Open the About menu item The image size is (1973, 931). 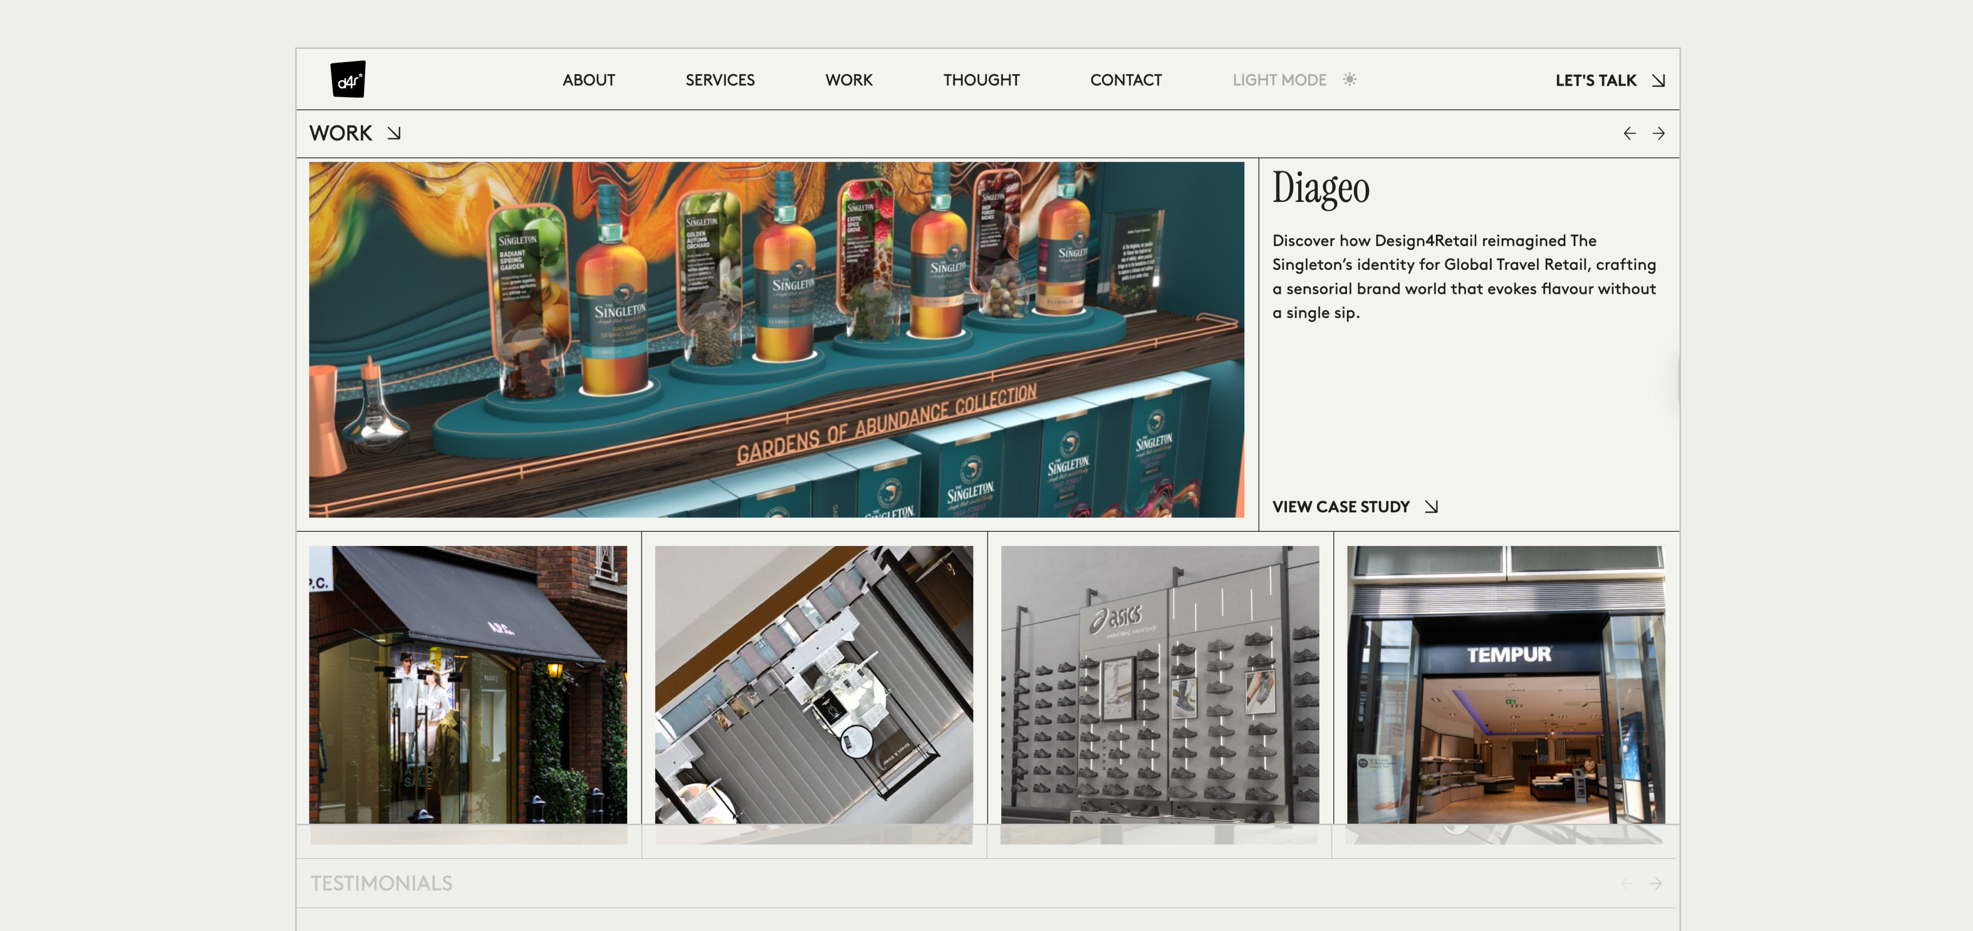coord(588,80)
